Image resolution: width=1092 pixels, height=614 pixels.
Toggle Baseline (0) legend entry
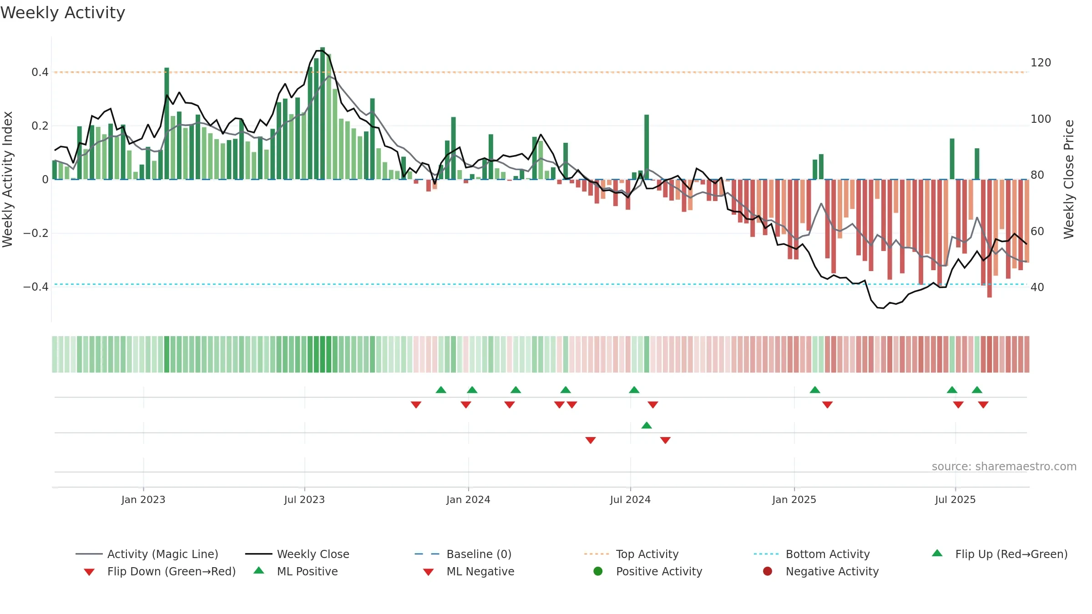coord(463,554)
